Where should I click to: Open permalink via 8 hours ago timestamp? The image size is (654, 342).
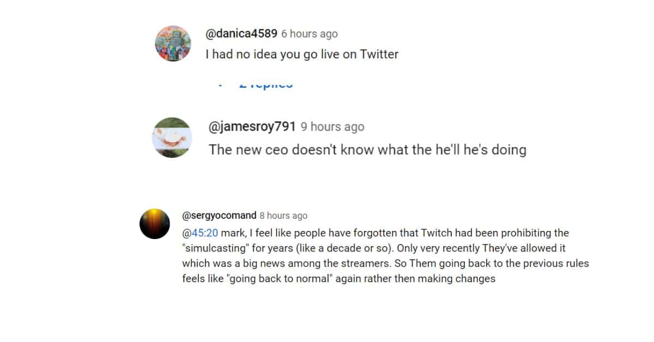click(x=283, y=216)
